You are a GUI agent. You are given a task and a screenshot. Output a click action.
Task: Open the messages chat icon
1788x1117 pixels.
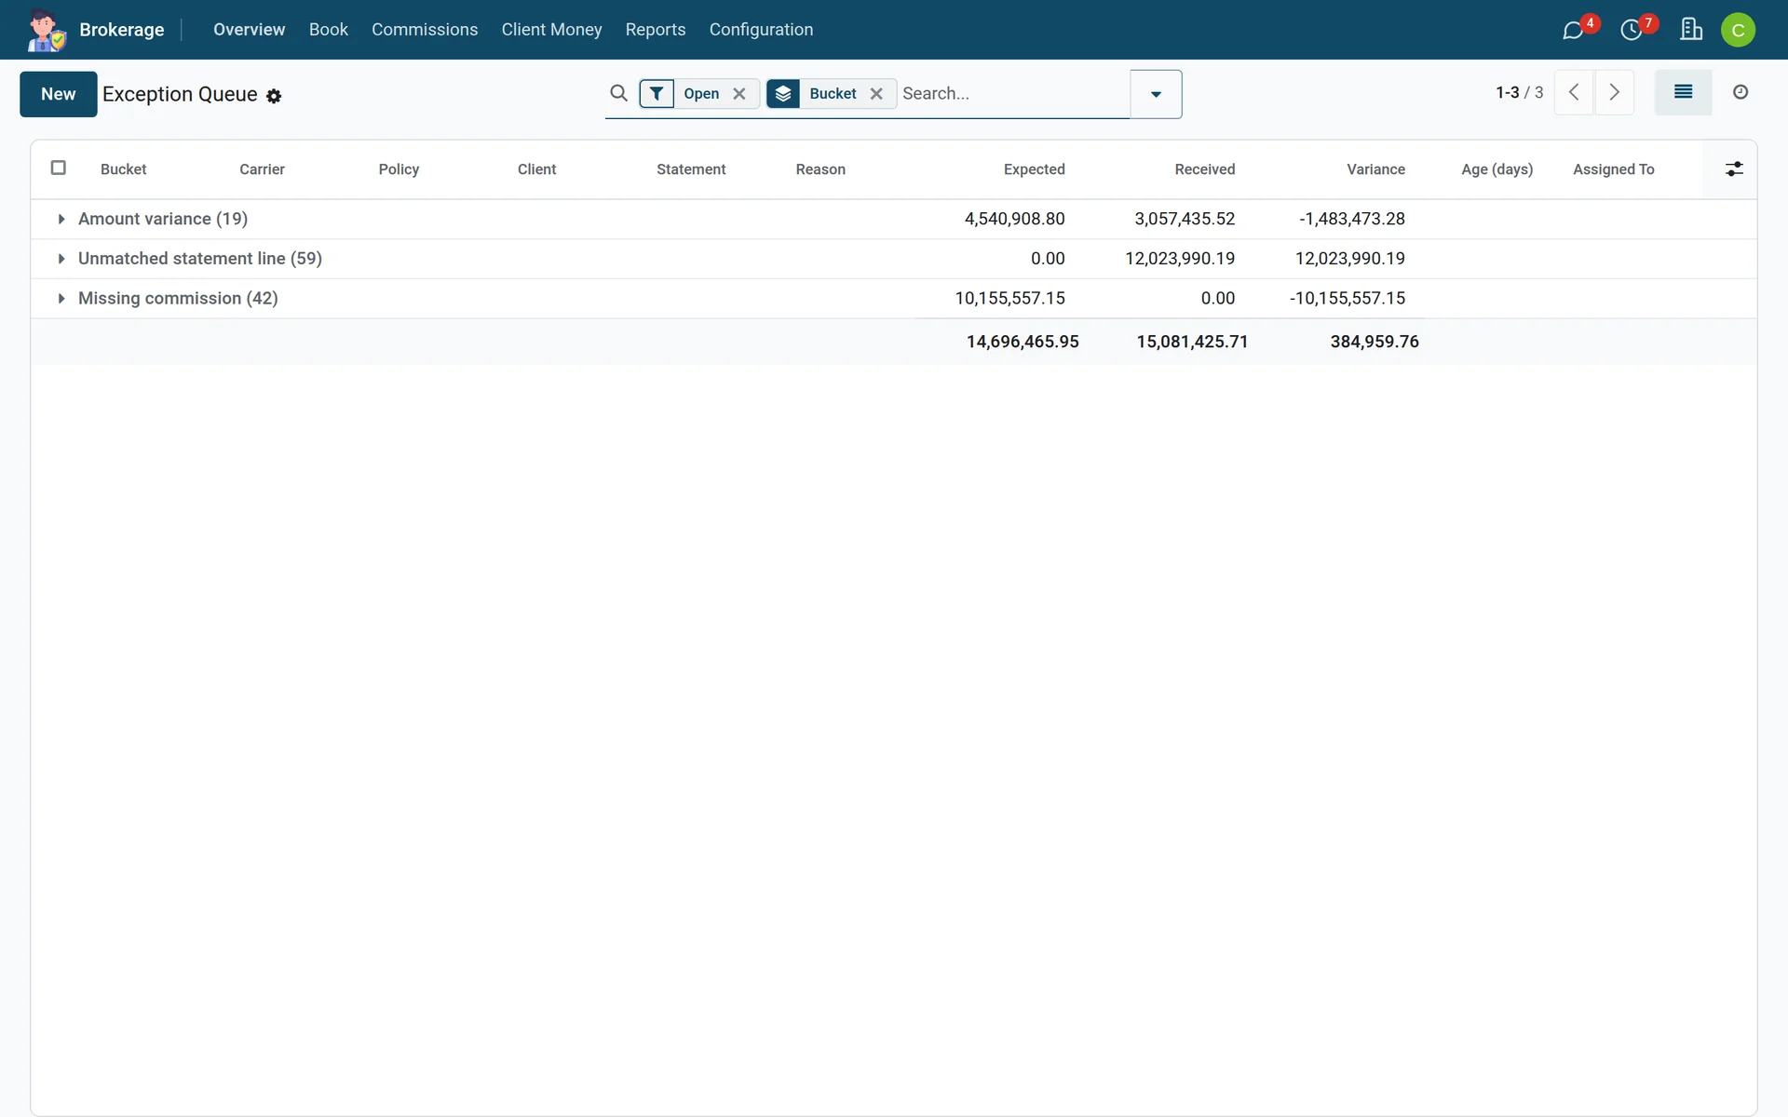click(1573, 30)
